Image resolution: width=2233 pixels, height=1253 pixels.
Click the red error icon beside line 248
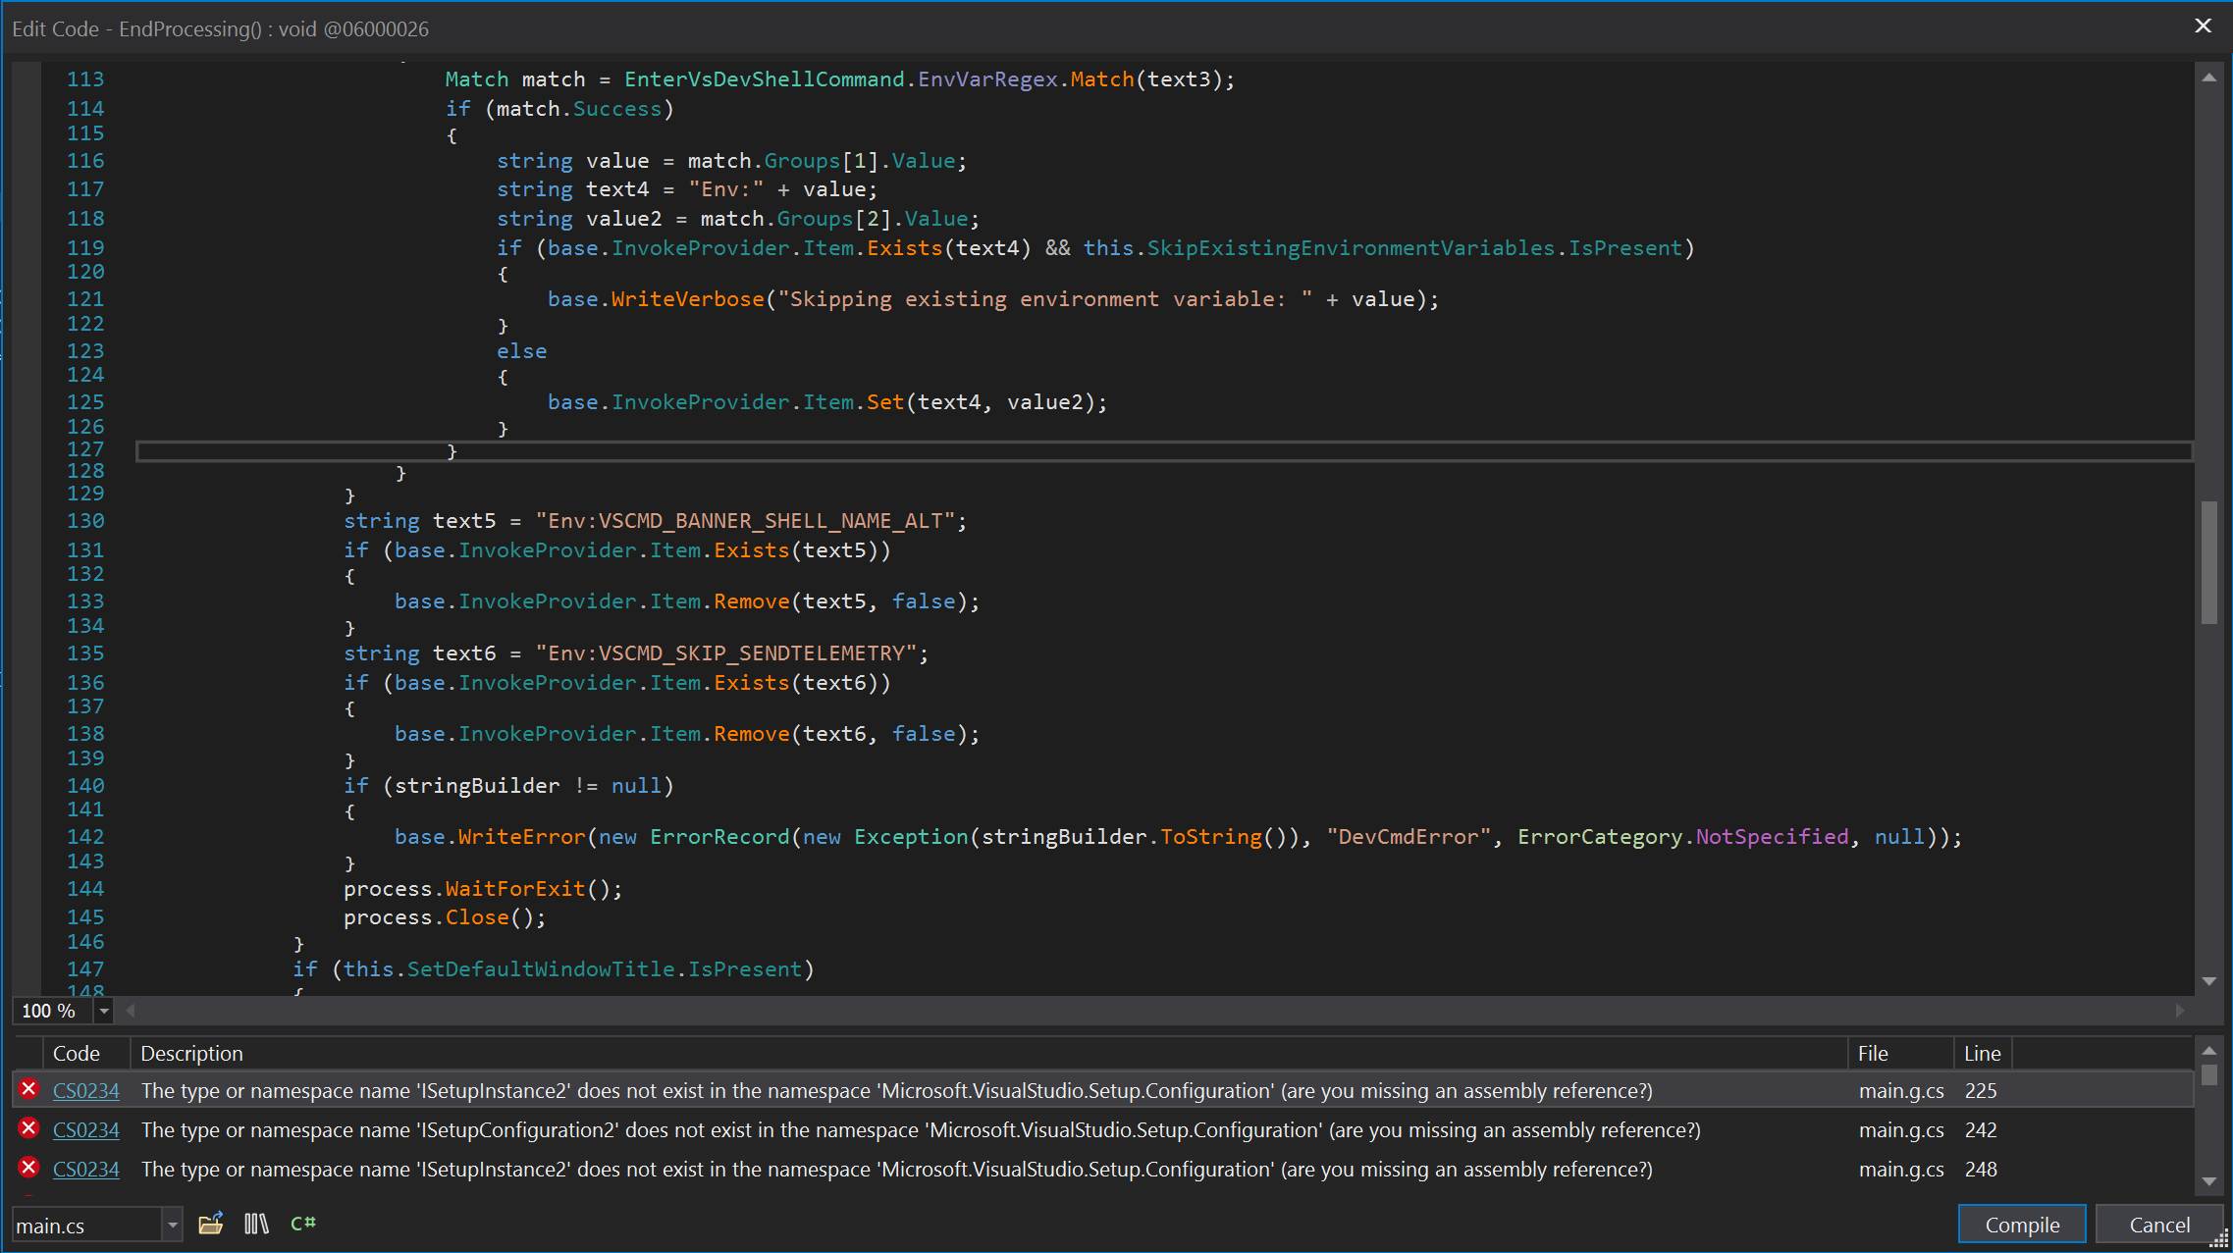[28, 1168]
